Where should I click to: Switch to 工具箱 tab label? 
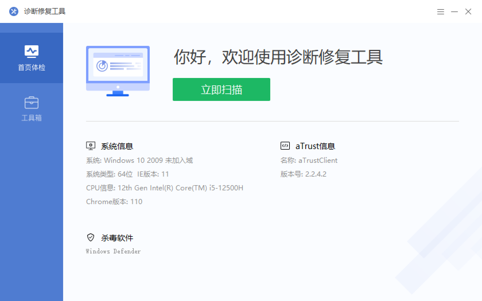32,118
